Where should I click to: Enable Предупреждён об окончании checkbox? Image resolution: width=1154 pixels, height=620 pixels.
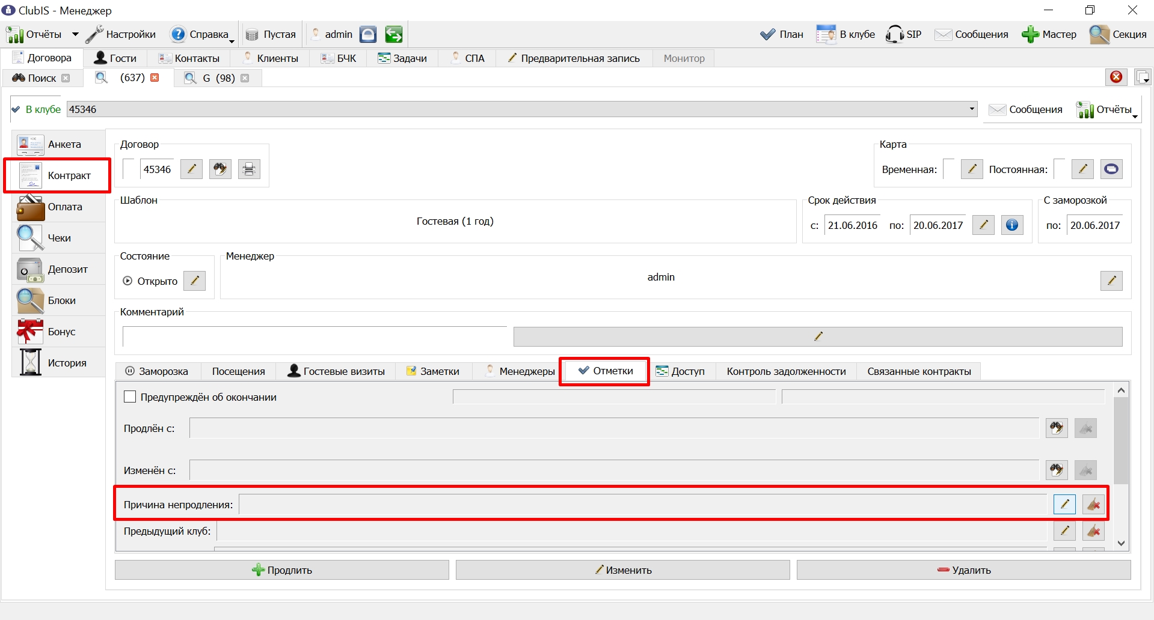click(130, 397)
